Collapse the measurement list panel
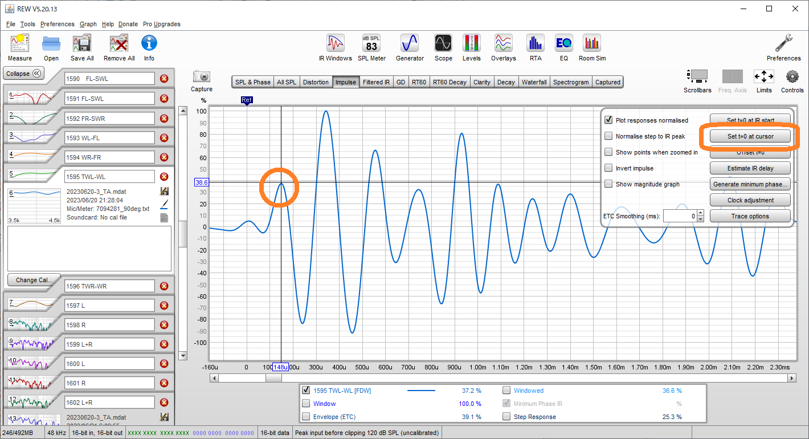 24,74
